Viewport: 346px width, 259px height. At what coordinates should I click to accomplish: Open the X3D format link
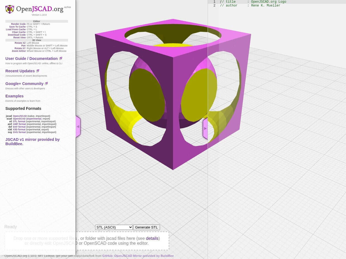[x=19, y=129]
